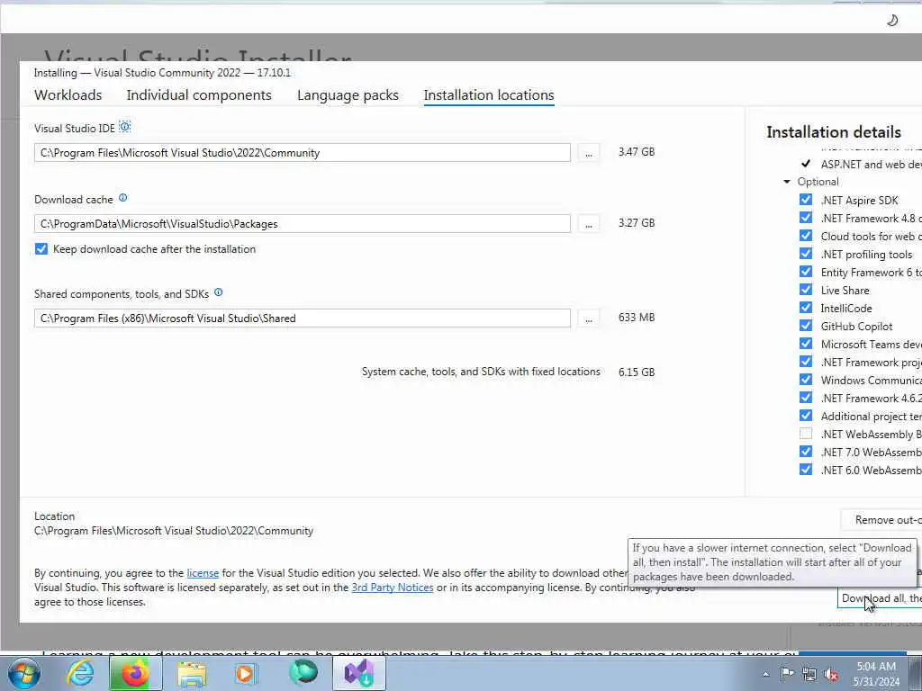Open Action Center flag icon
Viewport: 922px width, 691px height.
point(787,674)
